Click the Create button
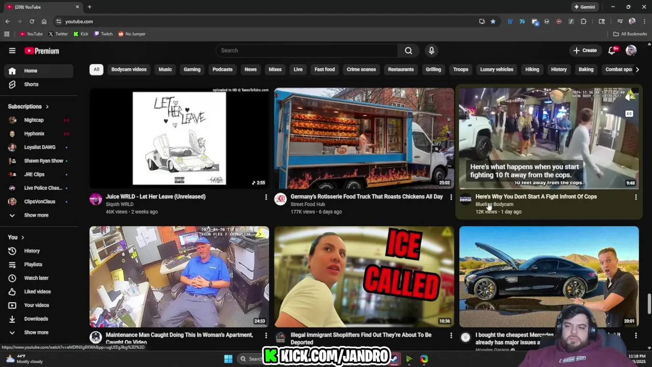Image resolution: width=652 pixels, height=367 pixels. [x=584, y=50]
